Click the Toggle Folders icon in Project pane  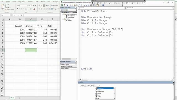[67, 10]
